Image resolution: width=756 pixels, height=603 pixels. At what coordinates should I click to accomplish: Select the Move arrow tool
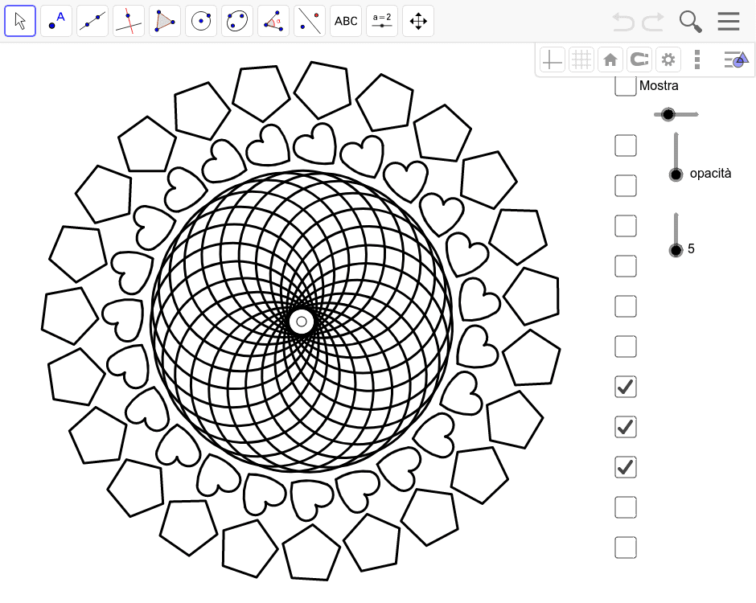20,21
